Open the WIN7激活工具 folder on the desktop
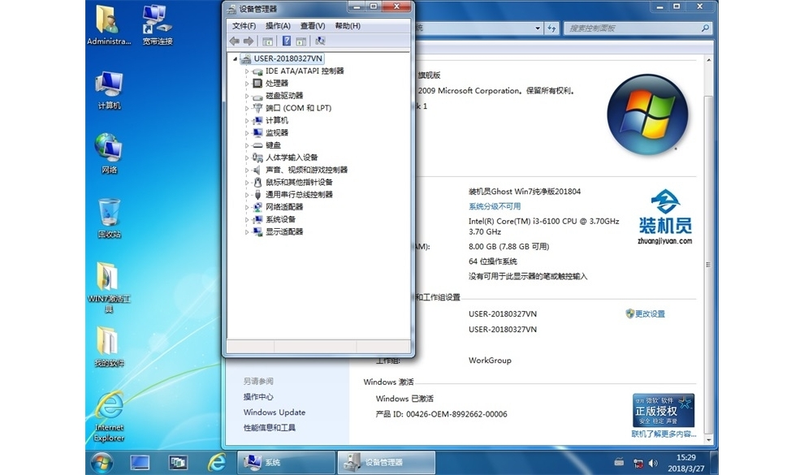The width and height of the screenshot is (804, 475). click(x=109, y=279)
